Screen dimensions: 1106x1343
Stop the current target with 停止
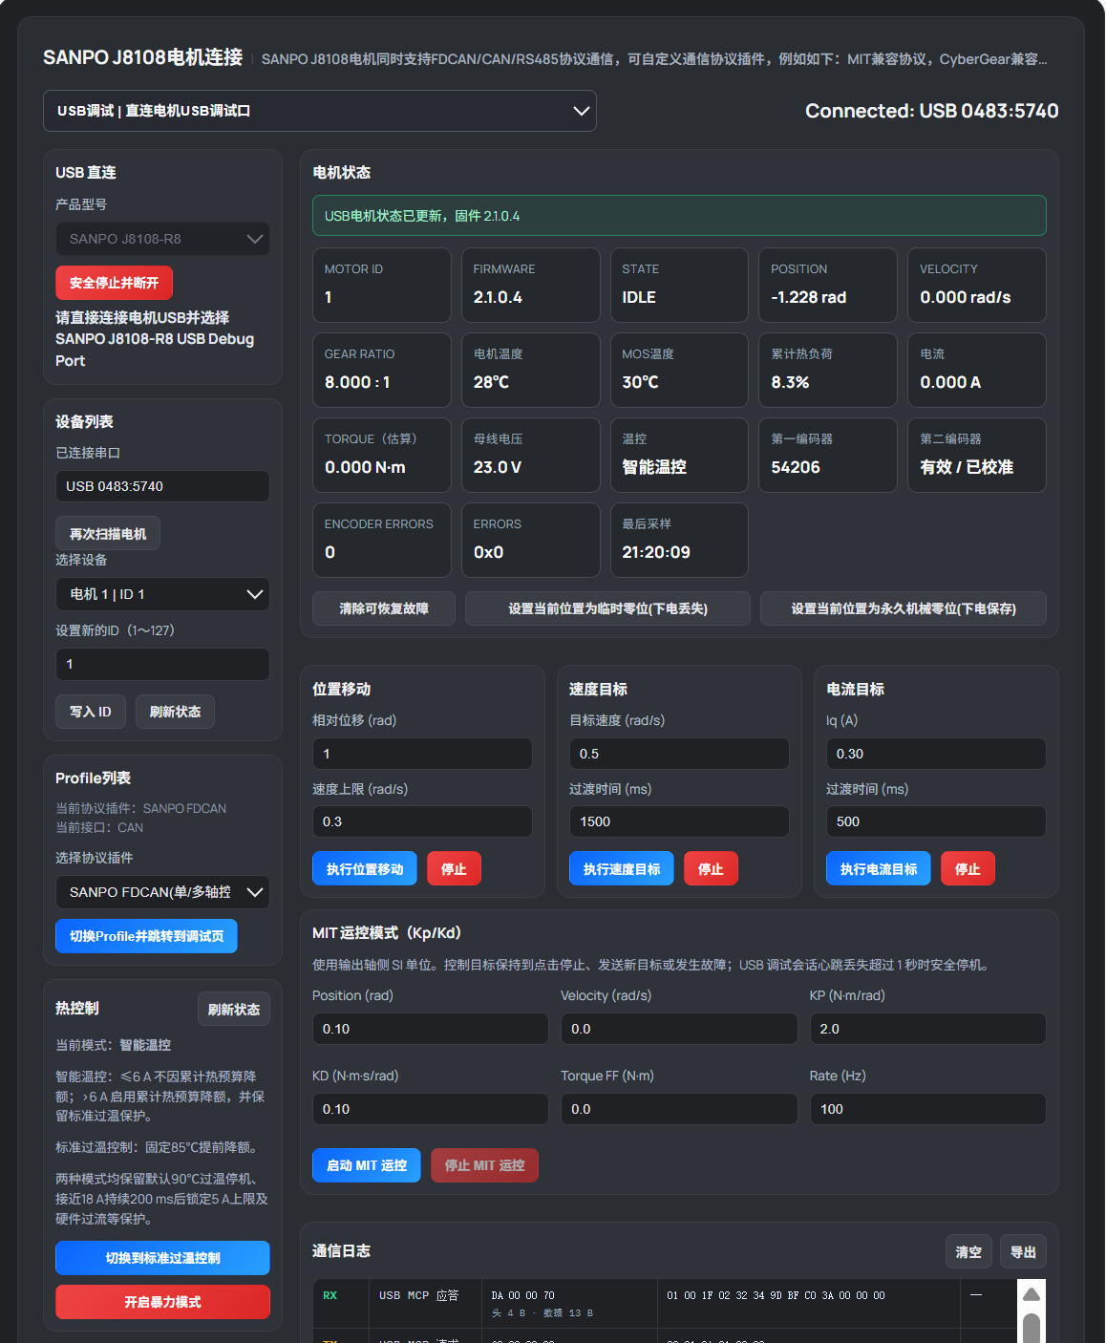point(968,868)
